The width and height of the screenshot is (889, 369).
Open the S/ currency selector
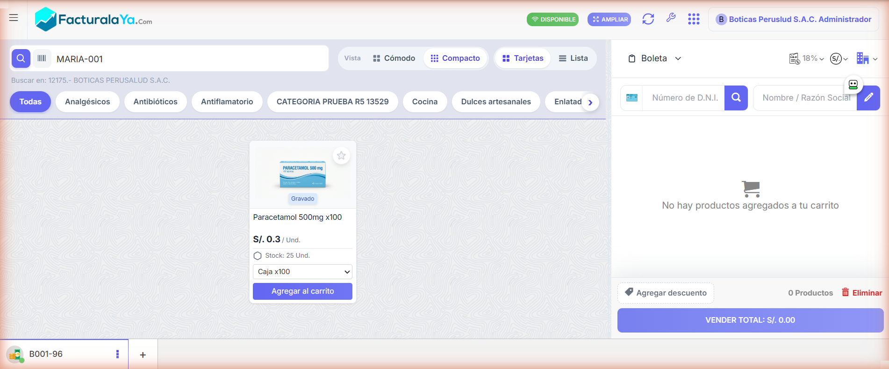839,58
